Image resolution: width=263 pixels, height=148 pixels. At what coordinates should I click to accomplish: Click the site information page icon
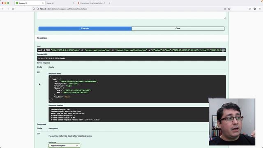37,9
